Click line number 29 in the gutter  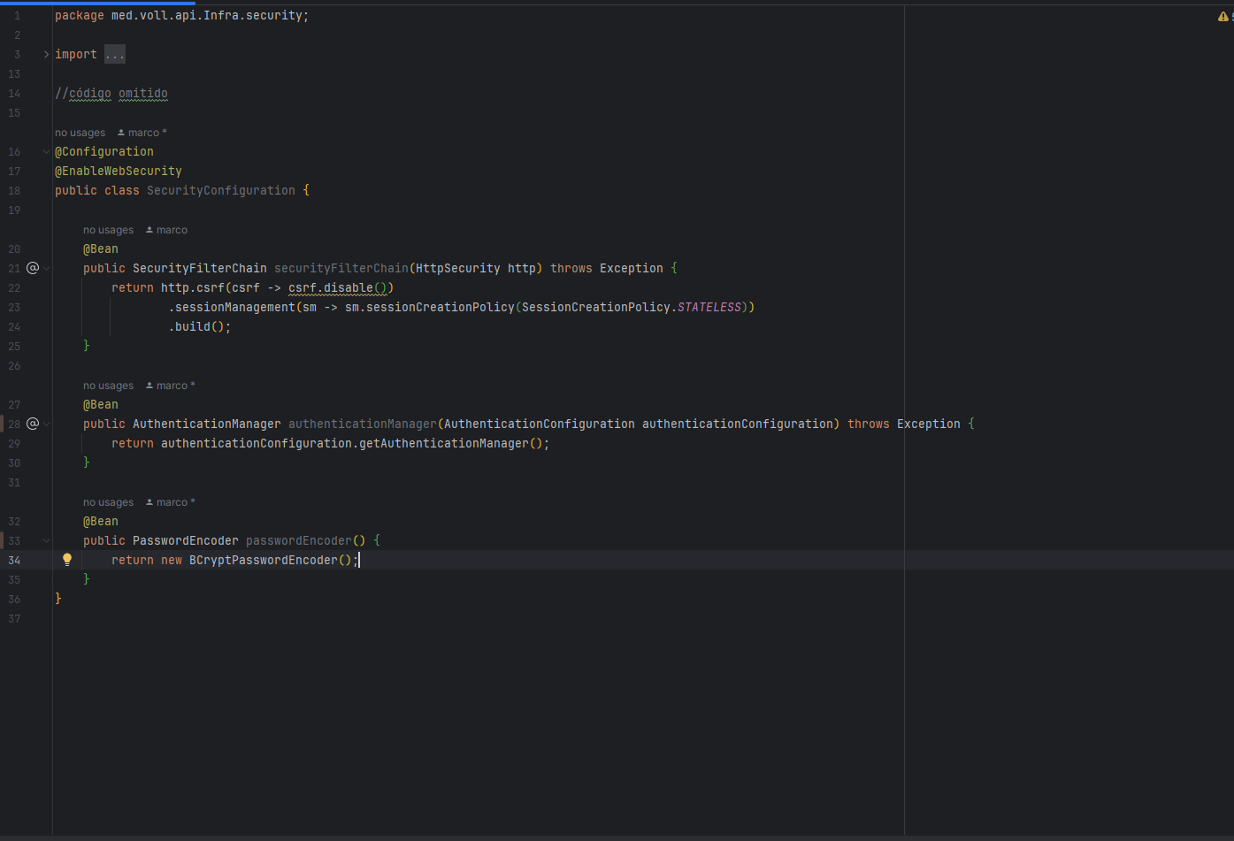coord(14,443)
